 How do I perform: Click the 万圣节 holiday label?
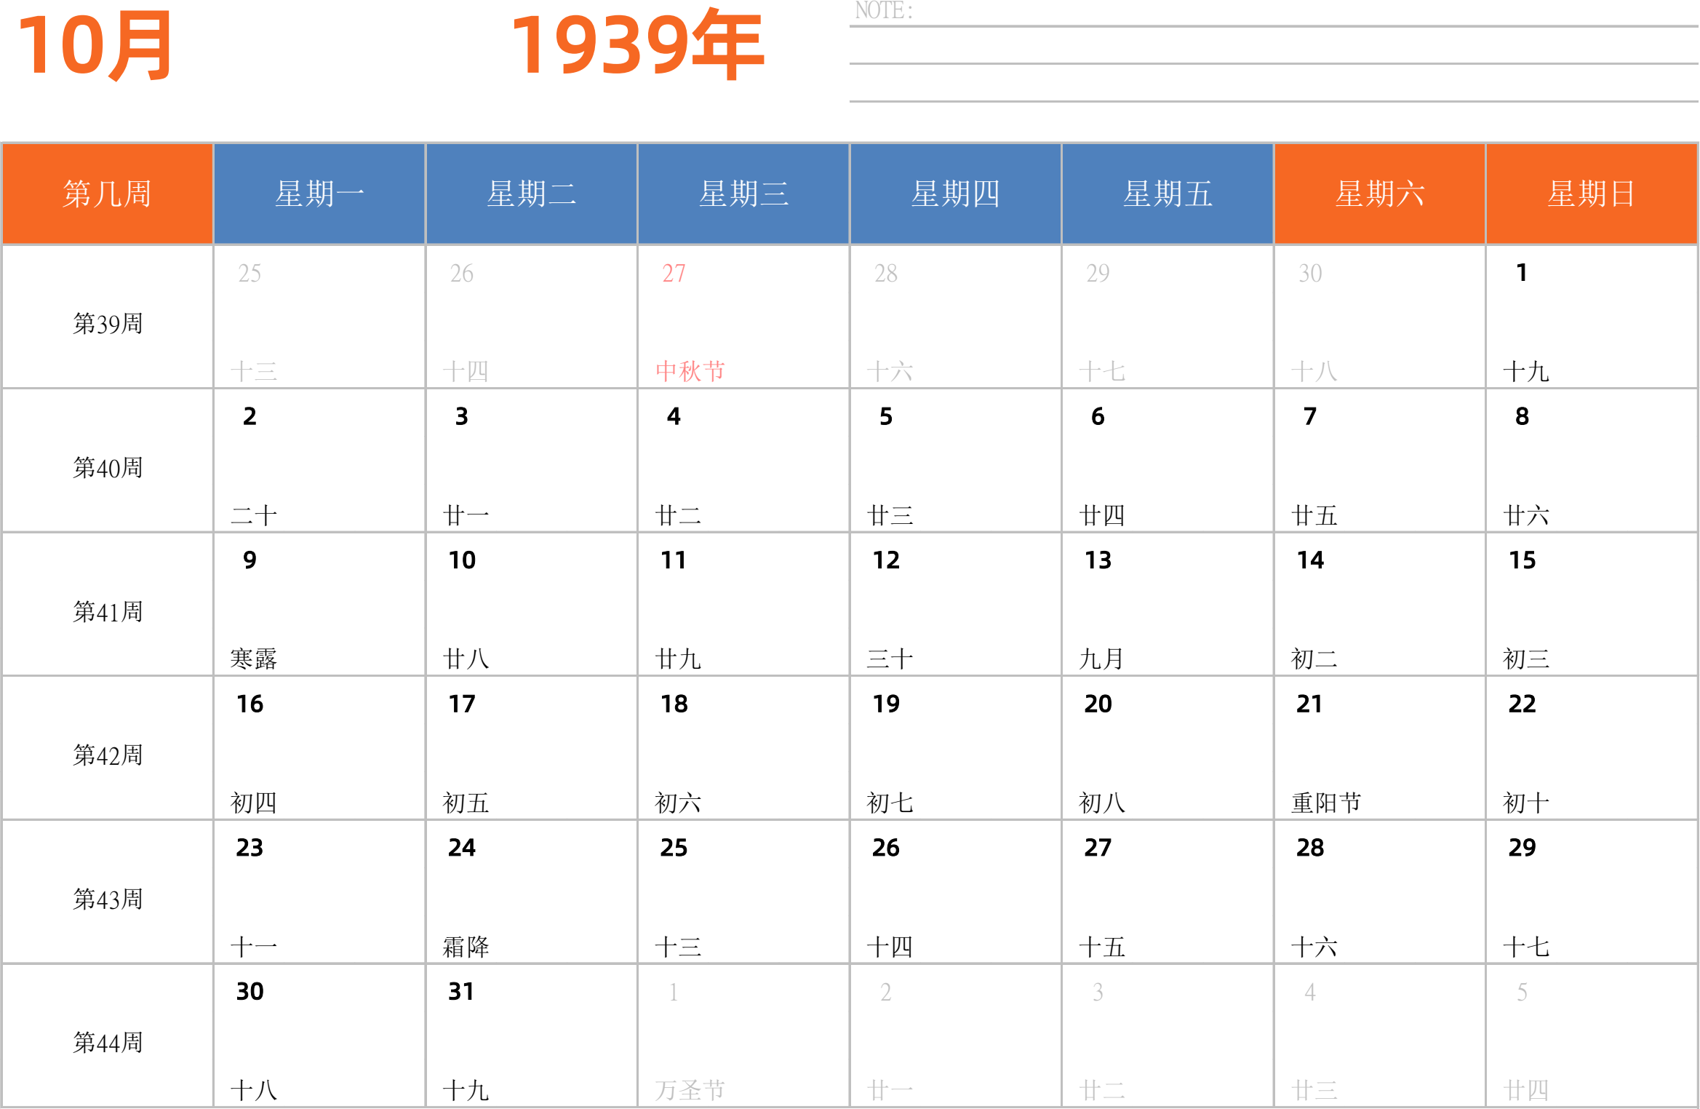690,1090
